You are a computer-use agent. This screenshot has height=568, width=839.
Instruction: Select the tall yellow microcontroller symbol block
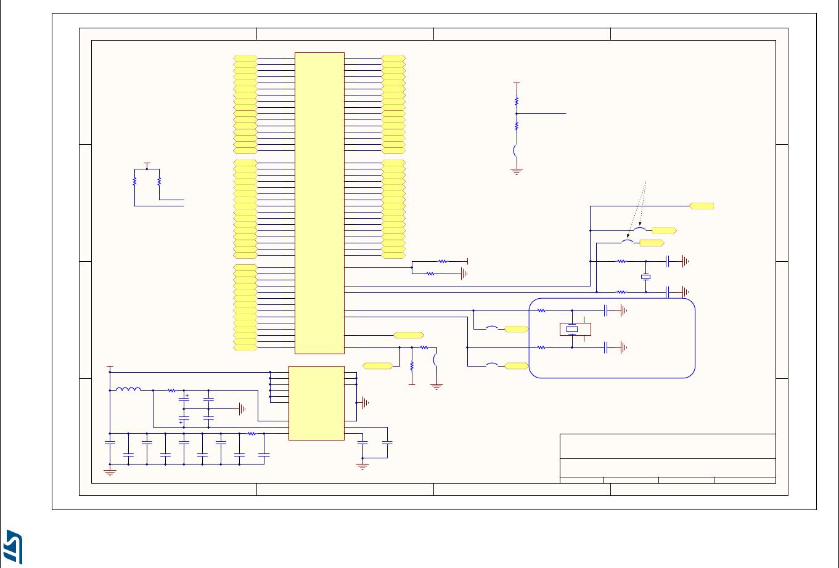pyautogui.click(x=319, y=203)
